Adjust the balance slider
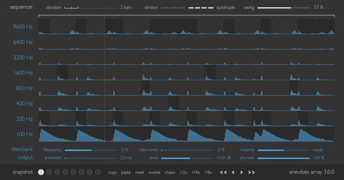 point(283,150)
